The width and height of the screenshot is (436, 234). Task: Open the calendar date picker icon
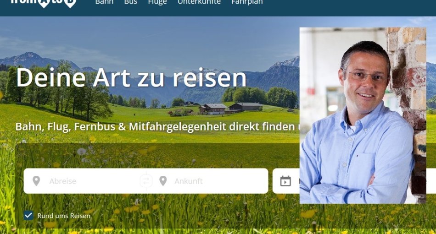[285, 181]
